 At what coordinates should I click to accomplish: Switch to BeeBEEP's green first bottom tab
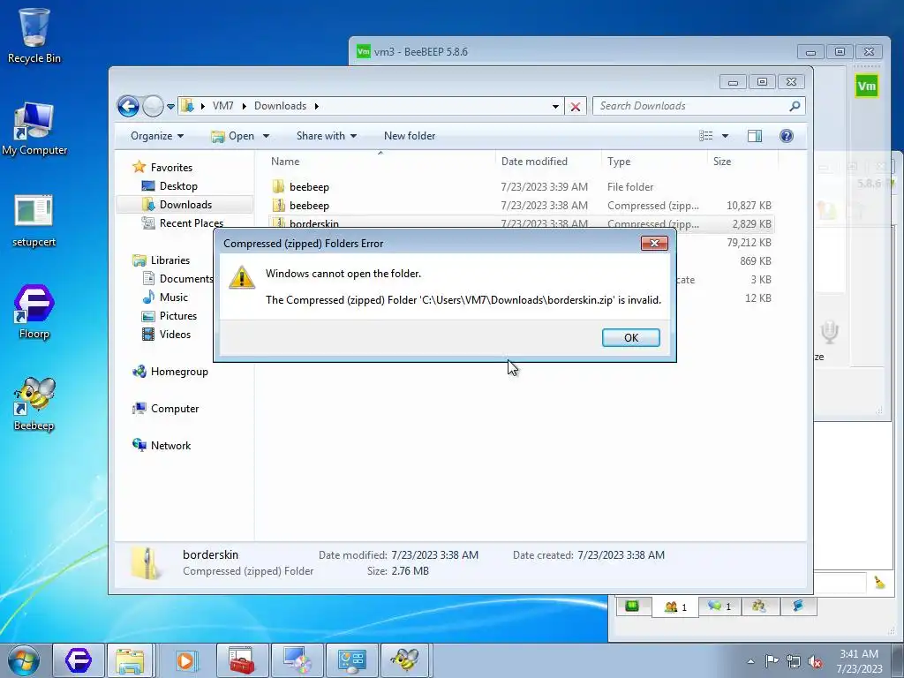click(x=632, y=606)
